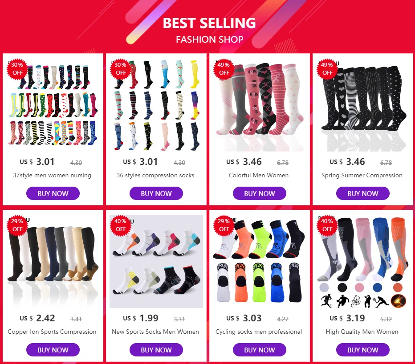The width and height of the screenshot is (415, 364).
Task: Click the 30% OFF badge on 37style socks
Action: point(17,69)
